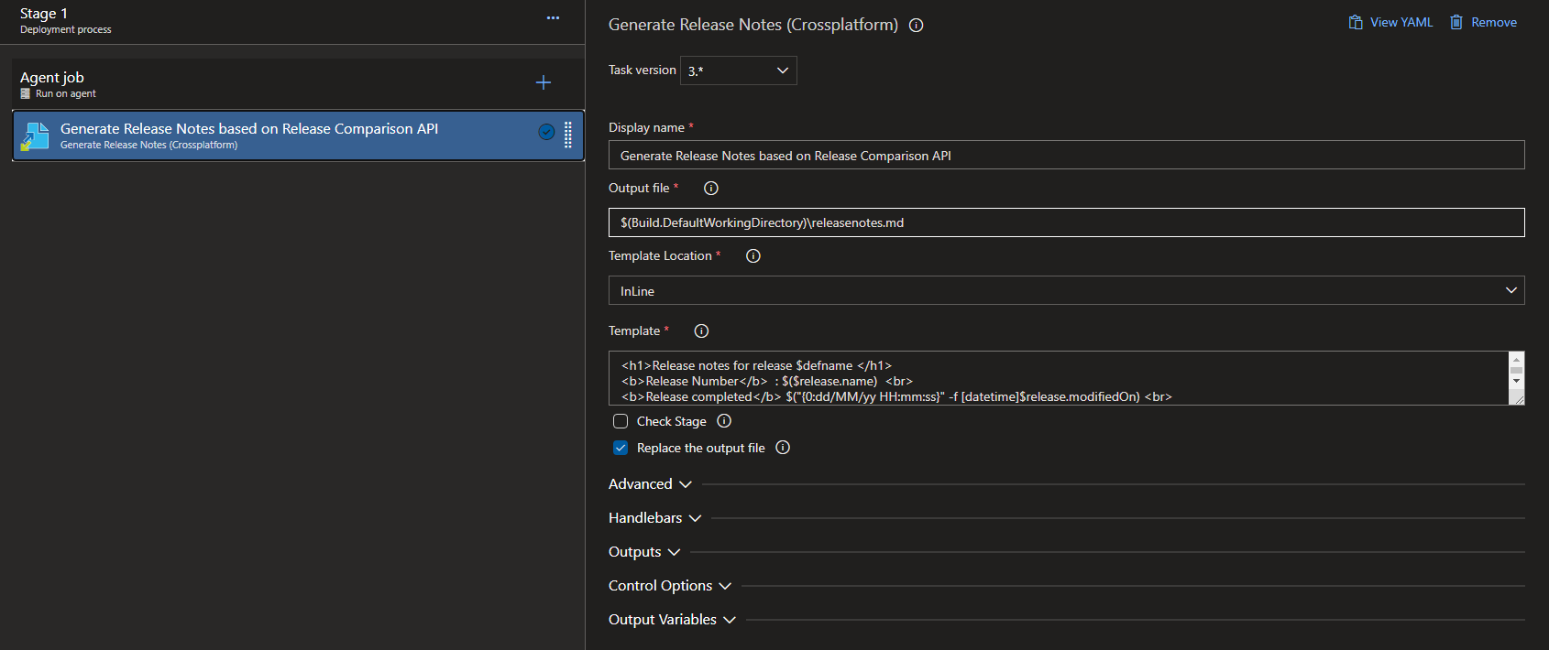Click the Run on agent server icon
Image resolution: width=1549 pixels, height=650 pixels.
click(x=26, y=93)
